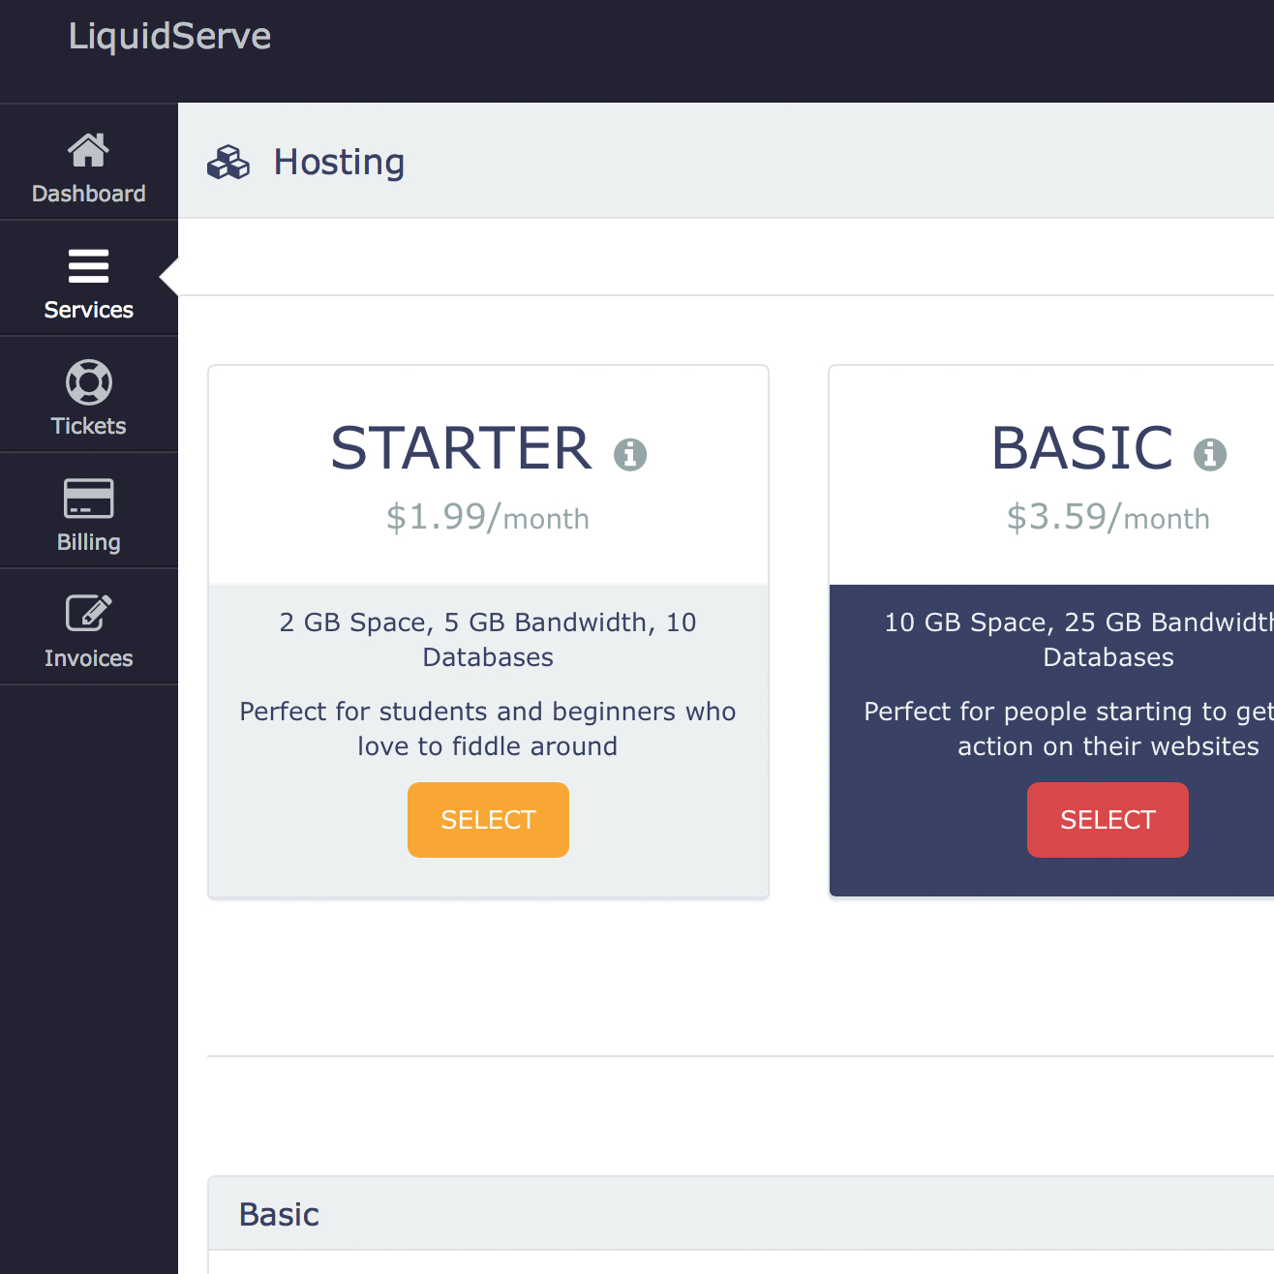
Task: Click the Dashboard label in the sidebar
Action: point(88,194)
